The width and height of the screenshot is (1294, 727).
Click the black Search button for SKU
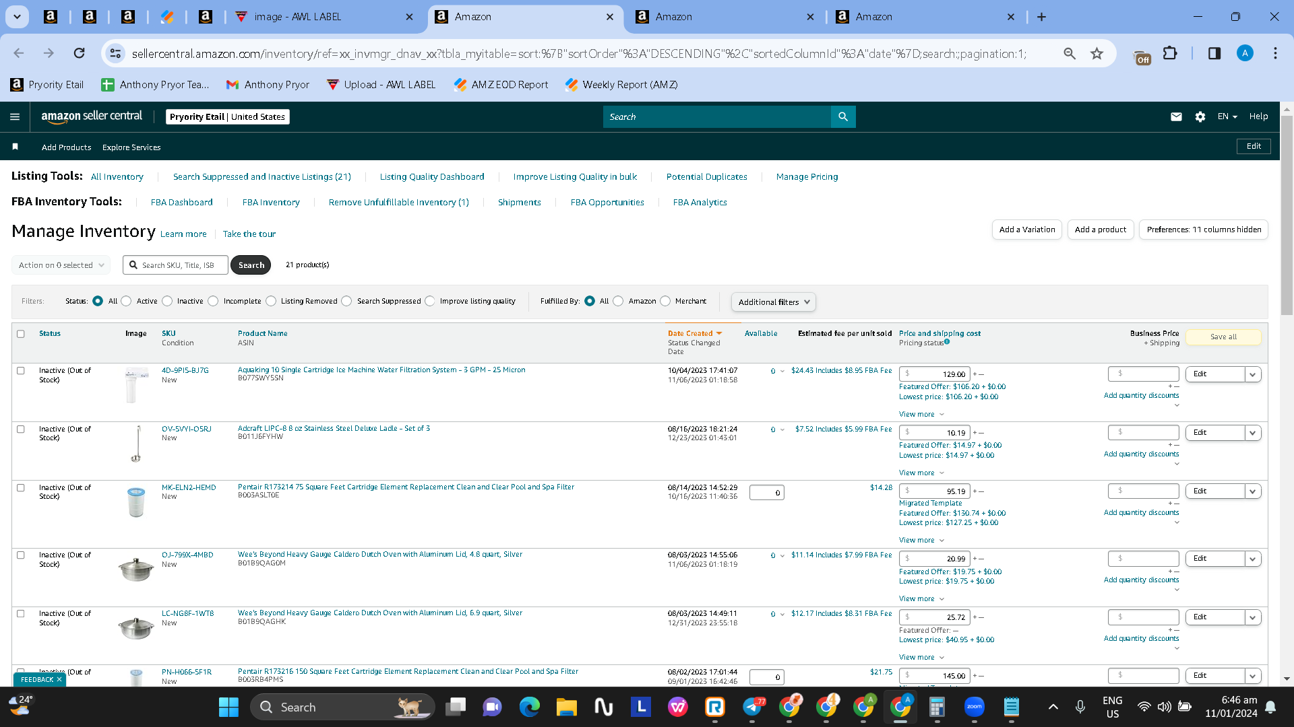point(251,265)
